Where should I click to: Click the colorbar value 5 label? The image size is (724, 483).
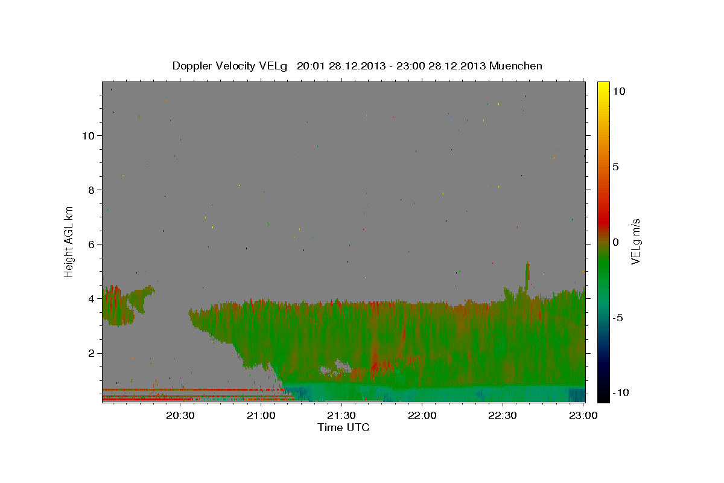tap(615, 167)
